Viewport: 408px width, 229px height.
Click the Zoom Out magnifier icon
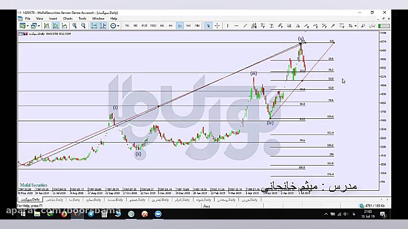click(83, 26)
